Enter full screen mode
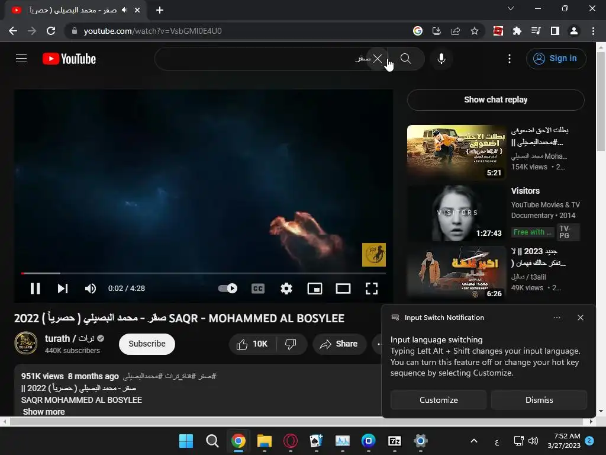The image size is (606, 455). pos(372,289)
